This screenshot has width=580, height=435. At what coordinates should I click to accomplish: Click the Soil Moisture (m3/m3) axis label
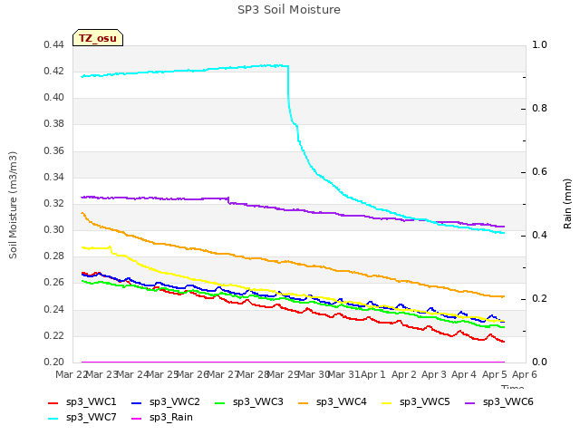[x=13, y=205]
